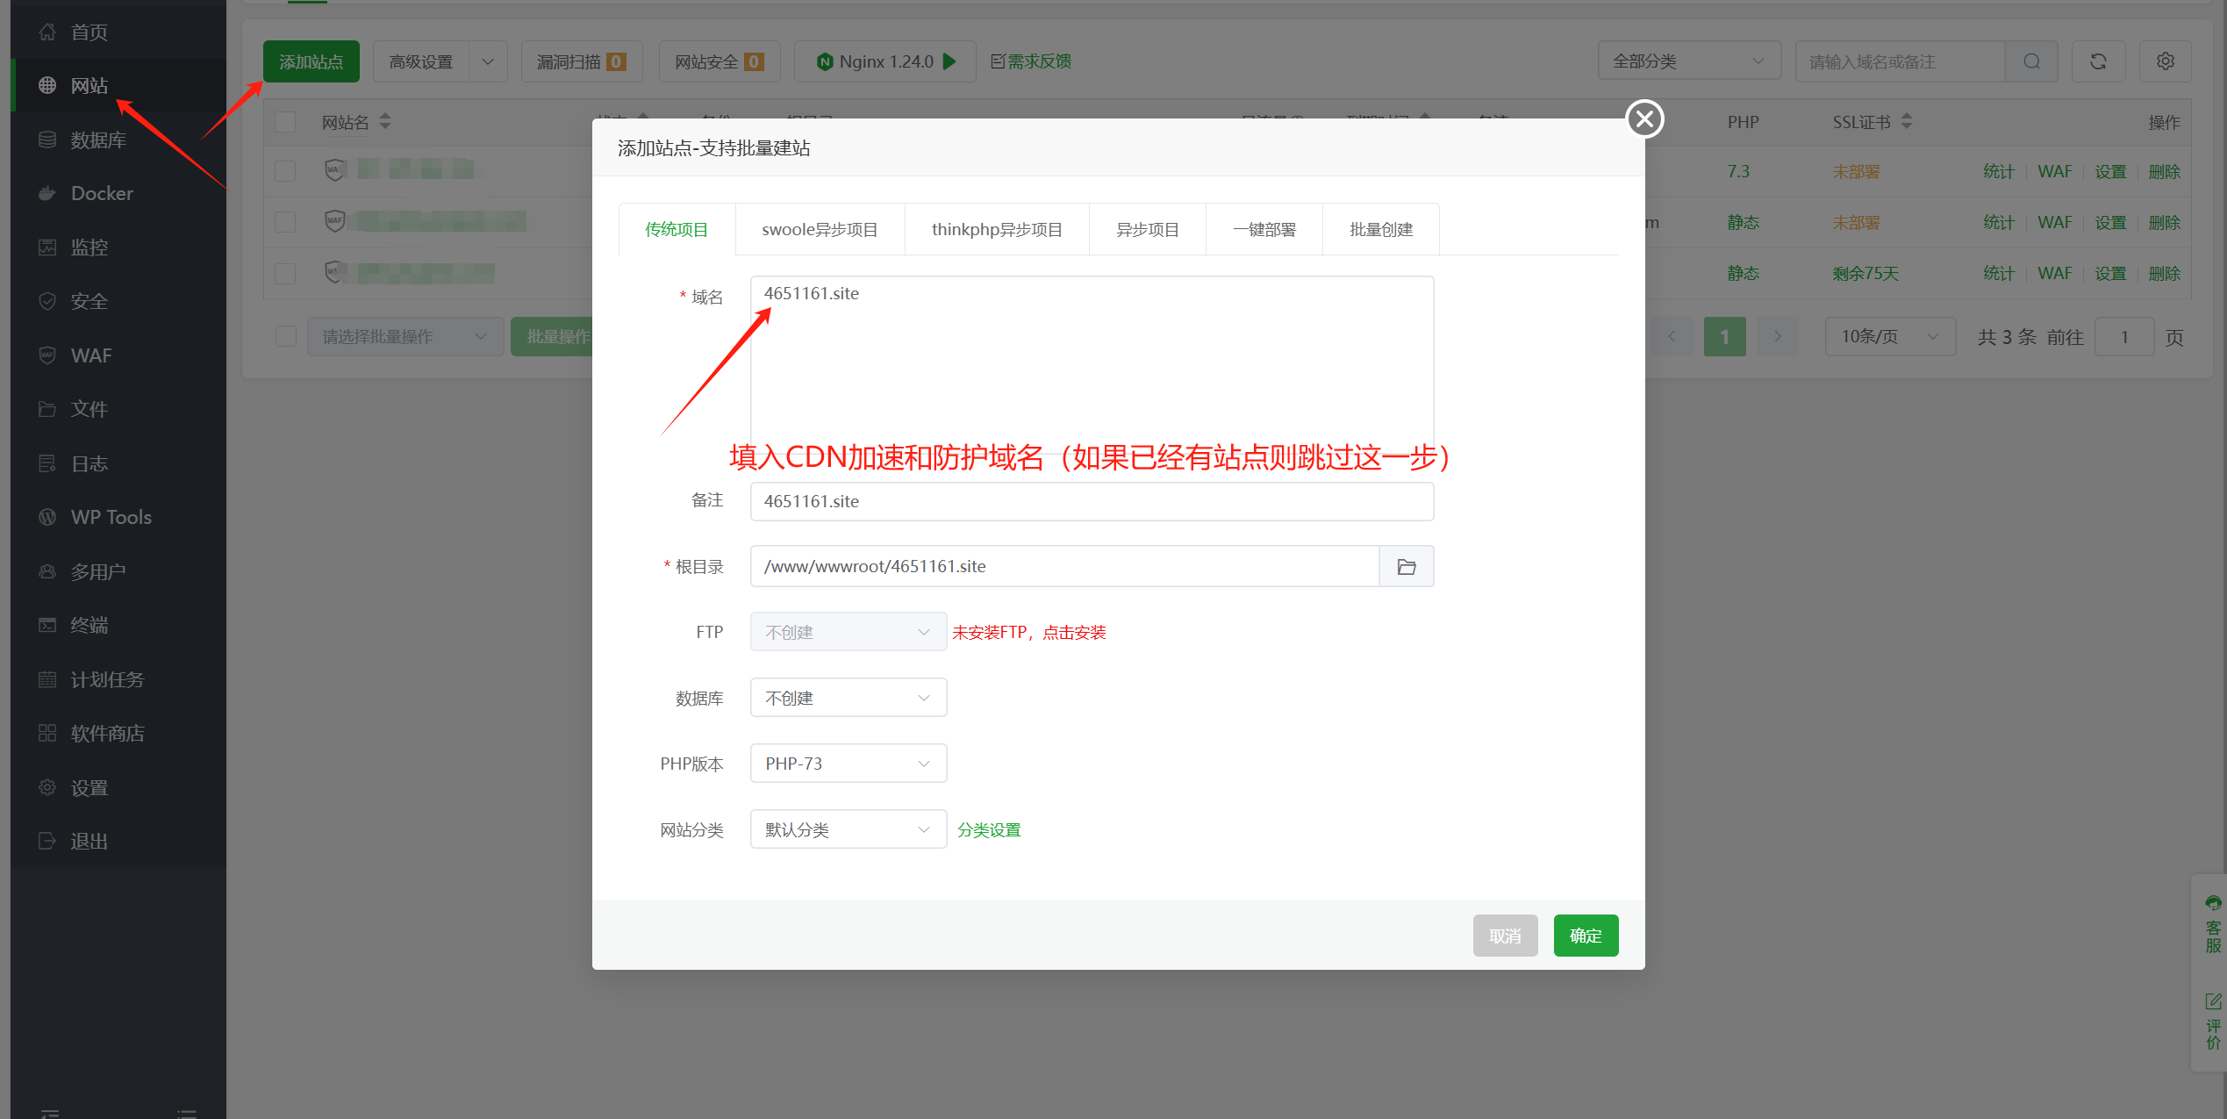
Task: Click 取消 to cancel the dialog
Action: (x=1505, y=935)
